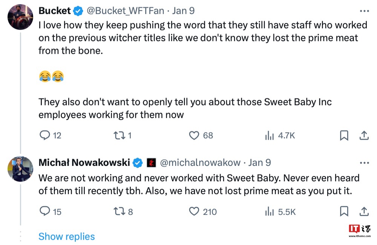Share Bucket's tweet

point(364,135)
